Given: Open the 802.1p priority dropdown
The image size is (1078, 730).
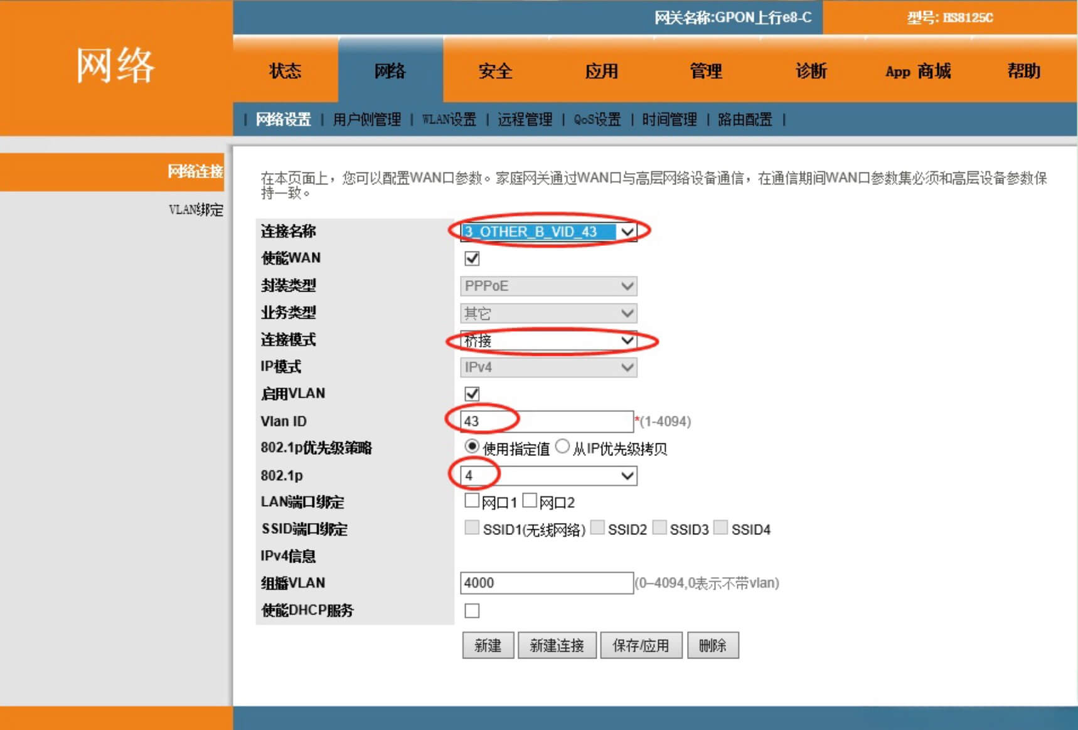Looking at the screenshot, I should tap(627, 475).
